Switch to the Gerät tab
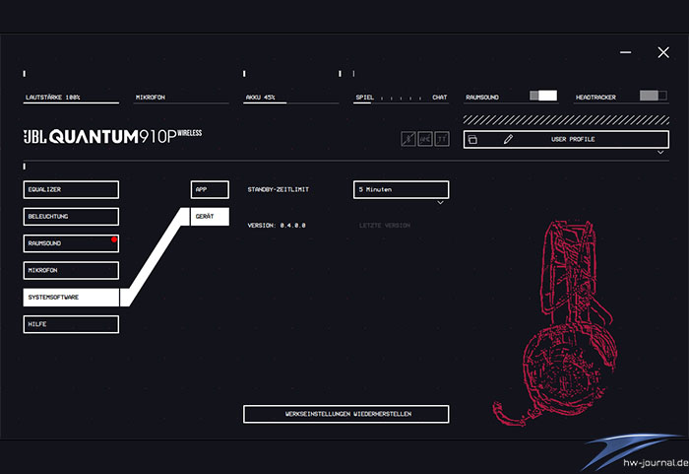 pyautogui.click(x=210, y=217)
